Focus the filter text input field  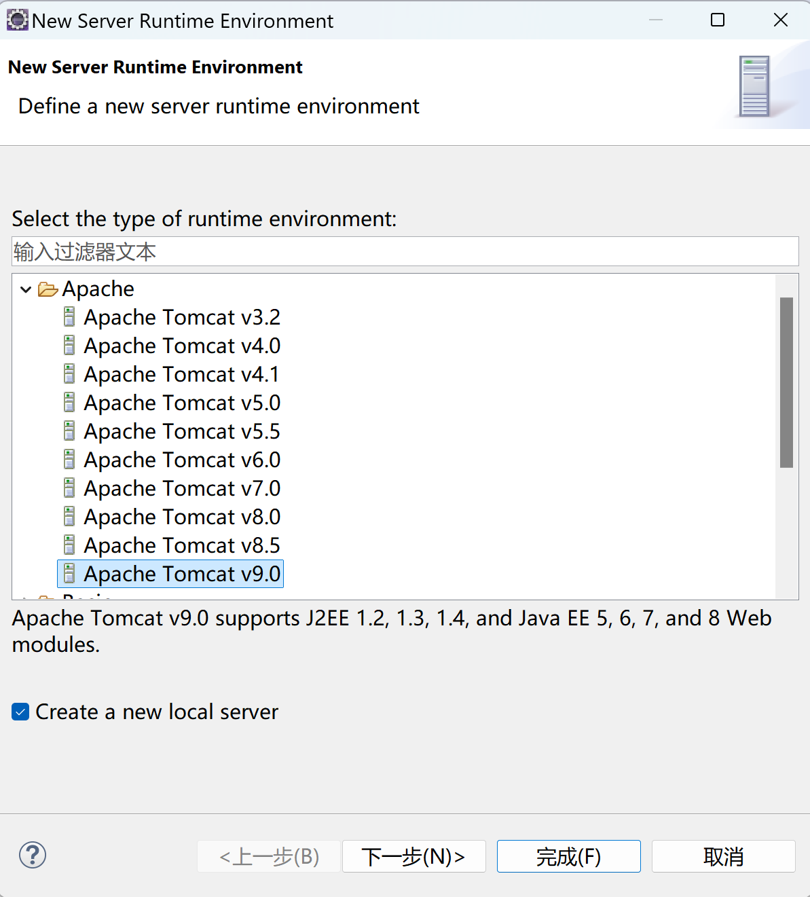(x=405, y=251)
